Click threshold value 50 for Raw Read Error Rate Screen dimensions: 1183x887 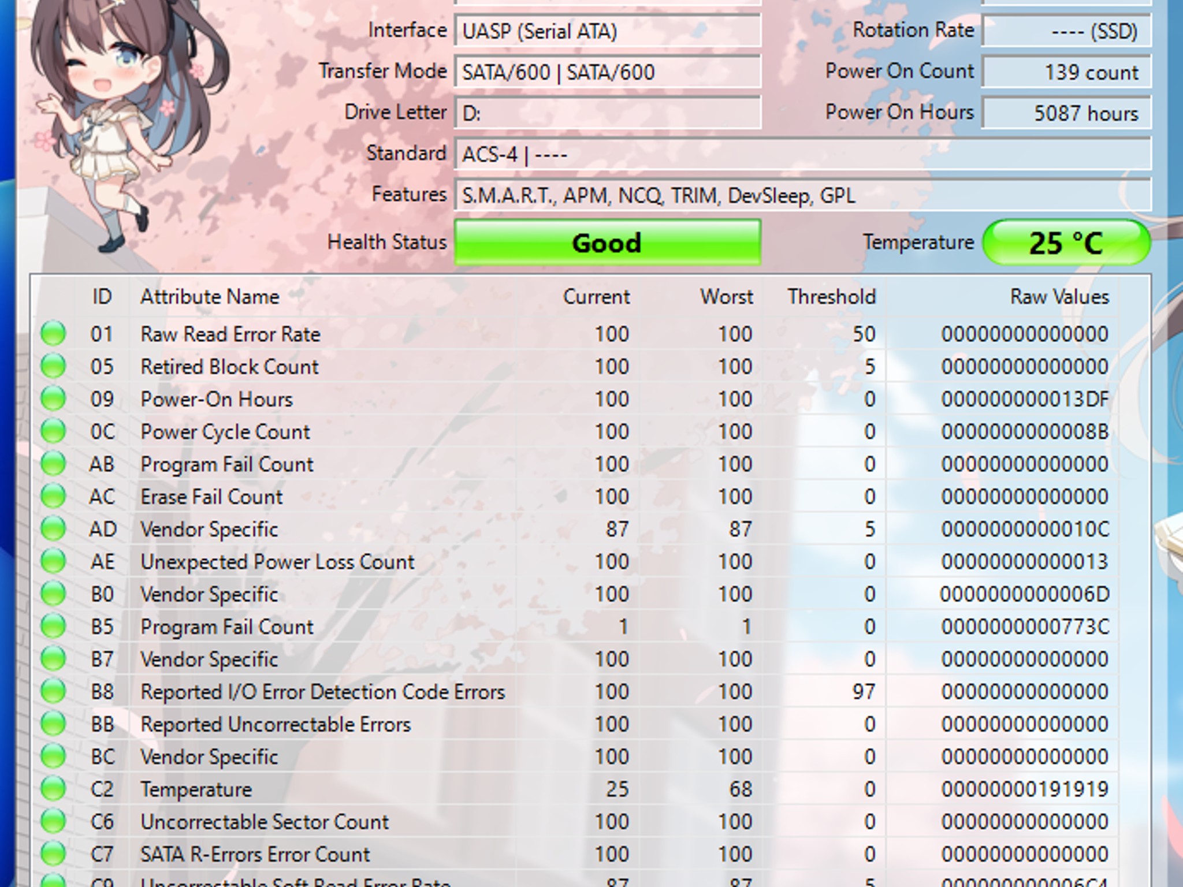pos(864,334)
